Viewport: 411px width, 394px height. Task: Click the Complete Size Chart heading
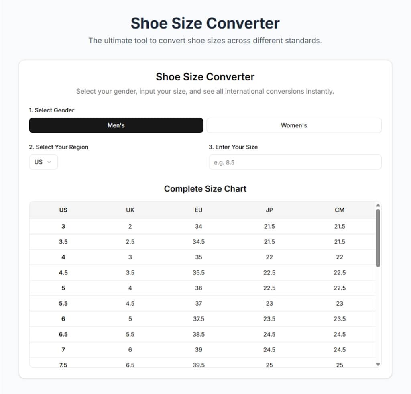[205, 189]
